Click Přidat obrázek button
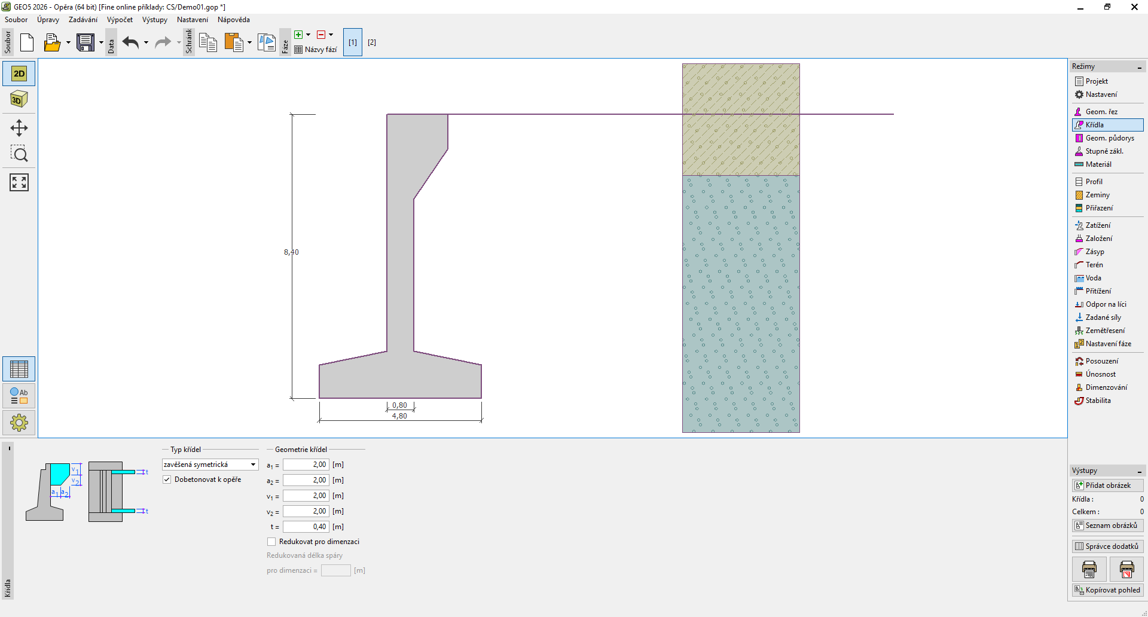The width and height of the screenshot is (1148, 617). (1107, 485)
